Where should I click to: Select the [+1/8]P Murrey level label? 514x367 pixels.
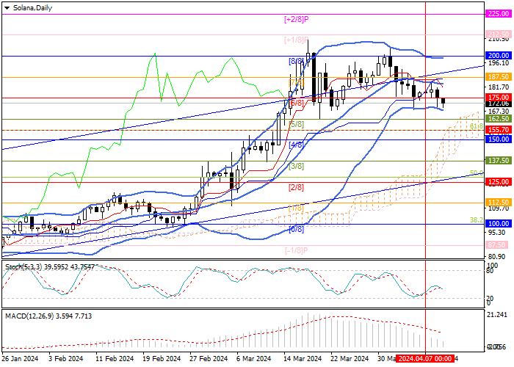tap(297, 40)
